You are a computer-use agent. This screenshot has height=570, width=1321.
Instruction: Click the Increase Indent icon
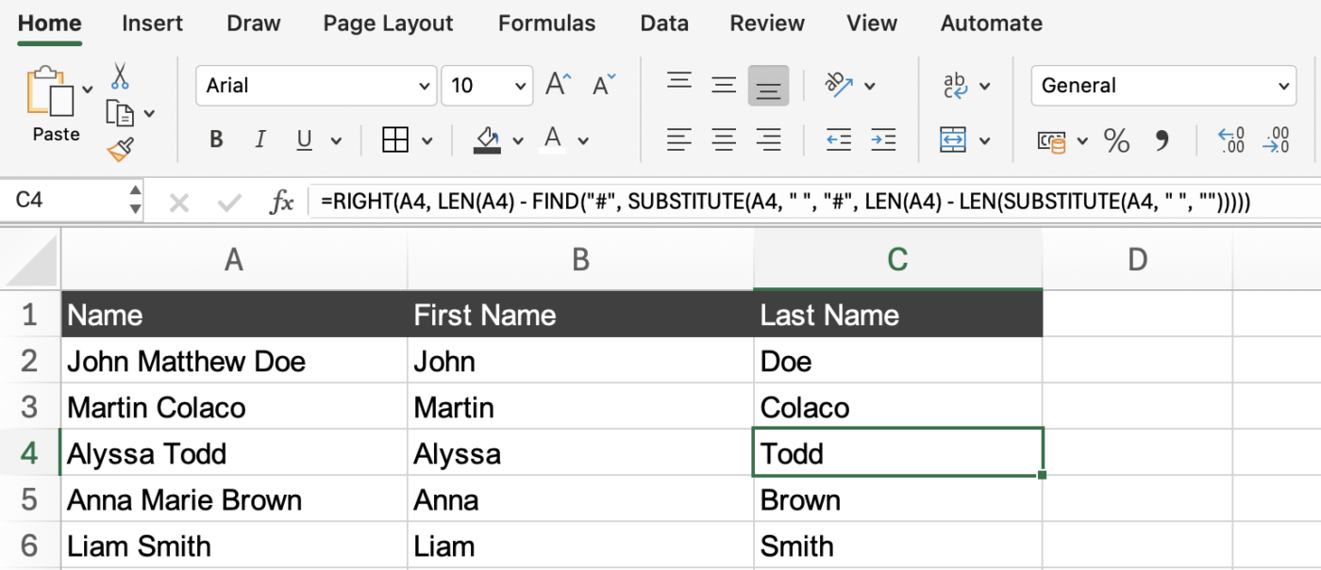[x=883, y=140]
